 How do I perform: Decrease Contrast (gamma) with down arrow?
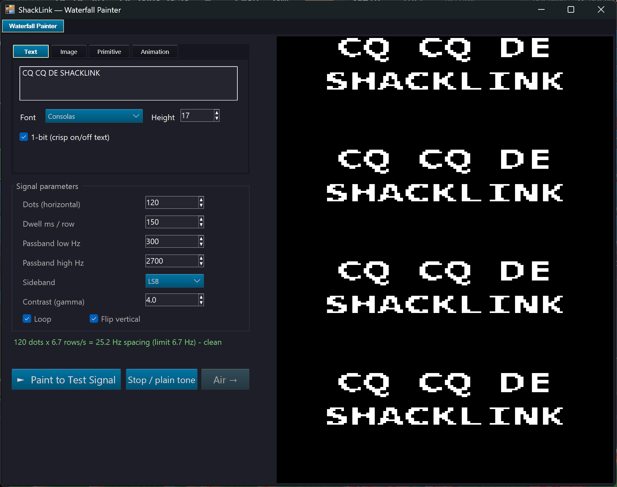tap(201, 303)
